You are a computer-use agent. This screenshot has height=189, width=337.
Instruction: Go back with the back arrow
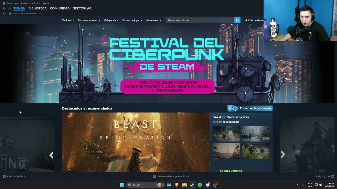(4, 8)
